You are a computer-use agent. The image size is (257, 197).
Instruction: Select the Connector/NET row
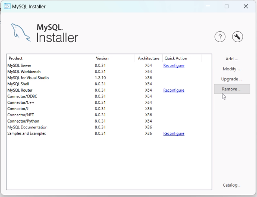109,115
